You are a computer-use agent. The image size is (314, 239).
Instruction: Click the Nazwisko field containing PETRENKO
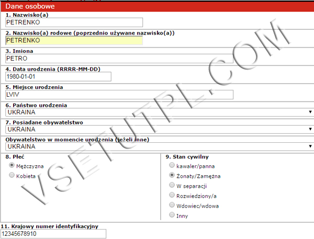74,22
